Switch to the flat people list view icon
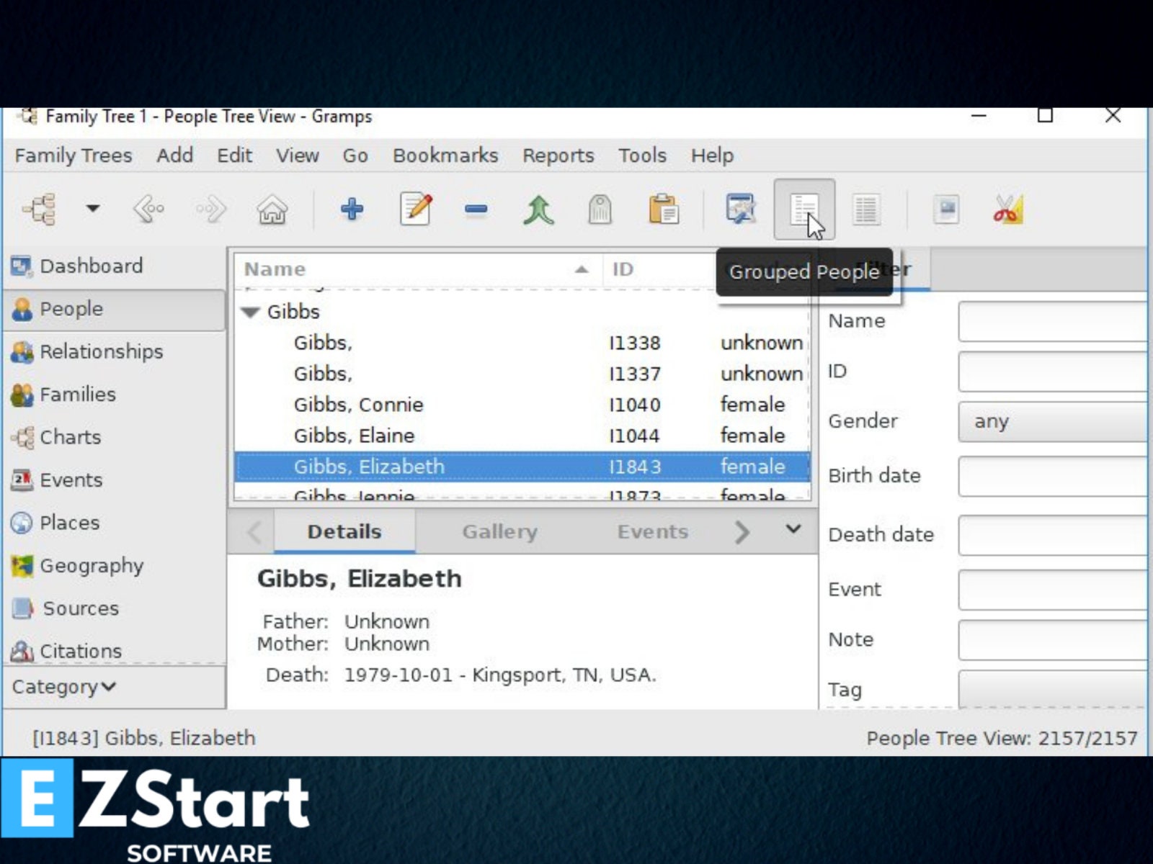The height and width of the screenshot is (864, 1153). point(865,210)
